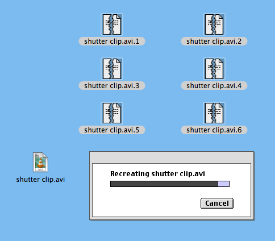Select the VLC shutter clip.avi file icon

click(40, 162)
